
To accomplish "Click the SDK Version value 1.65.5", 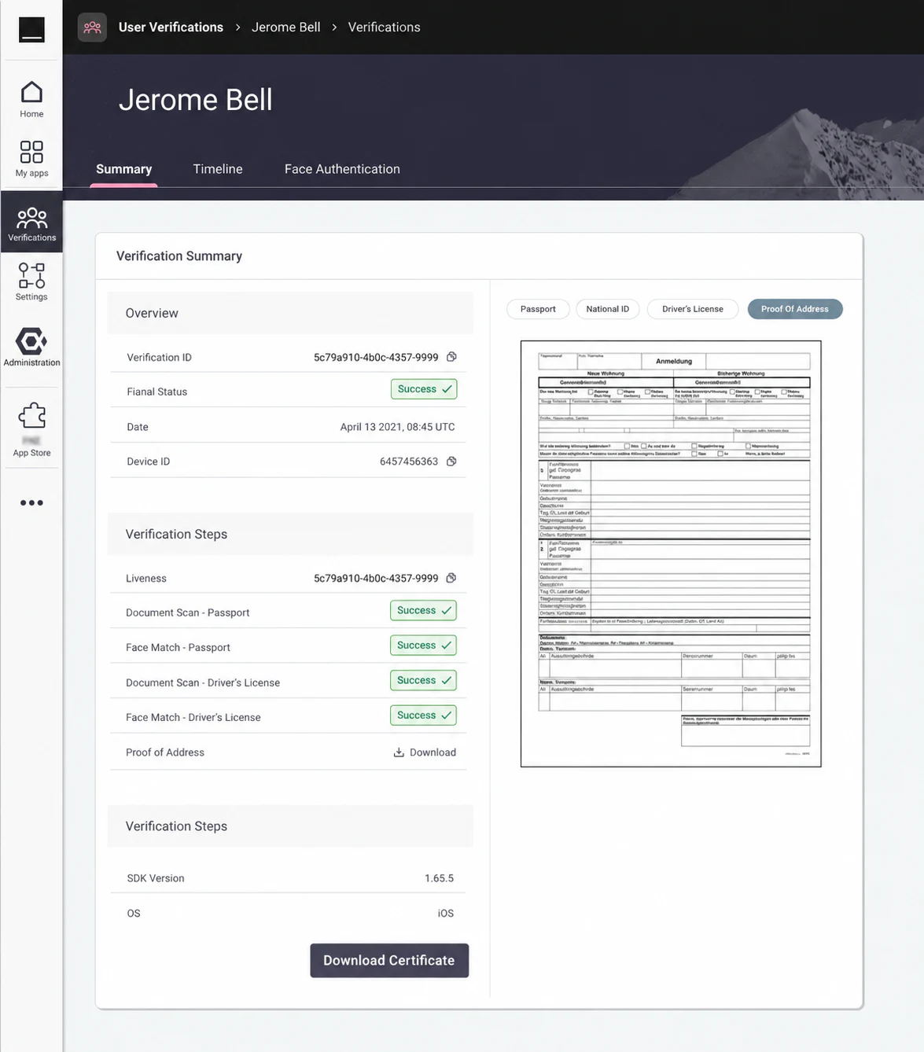I will point(439,878).
